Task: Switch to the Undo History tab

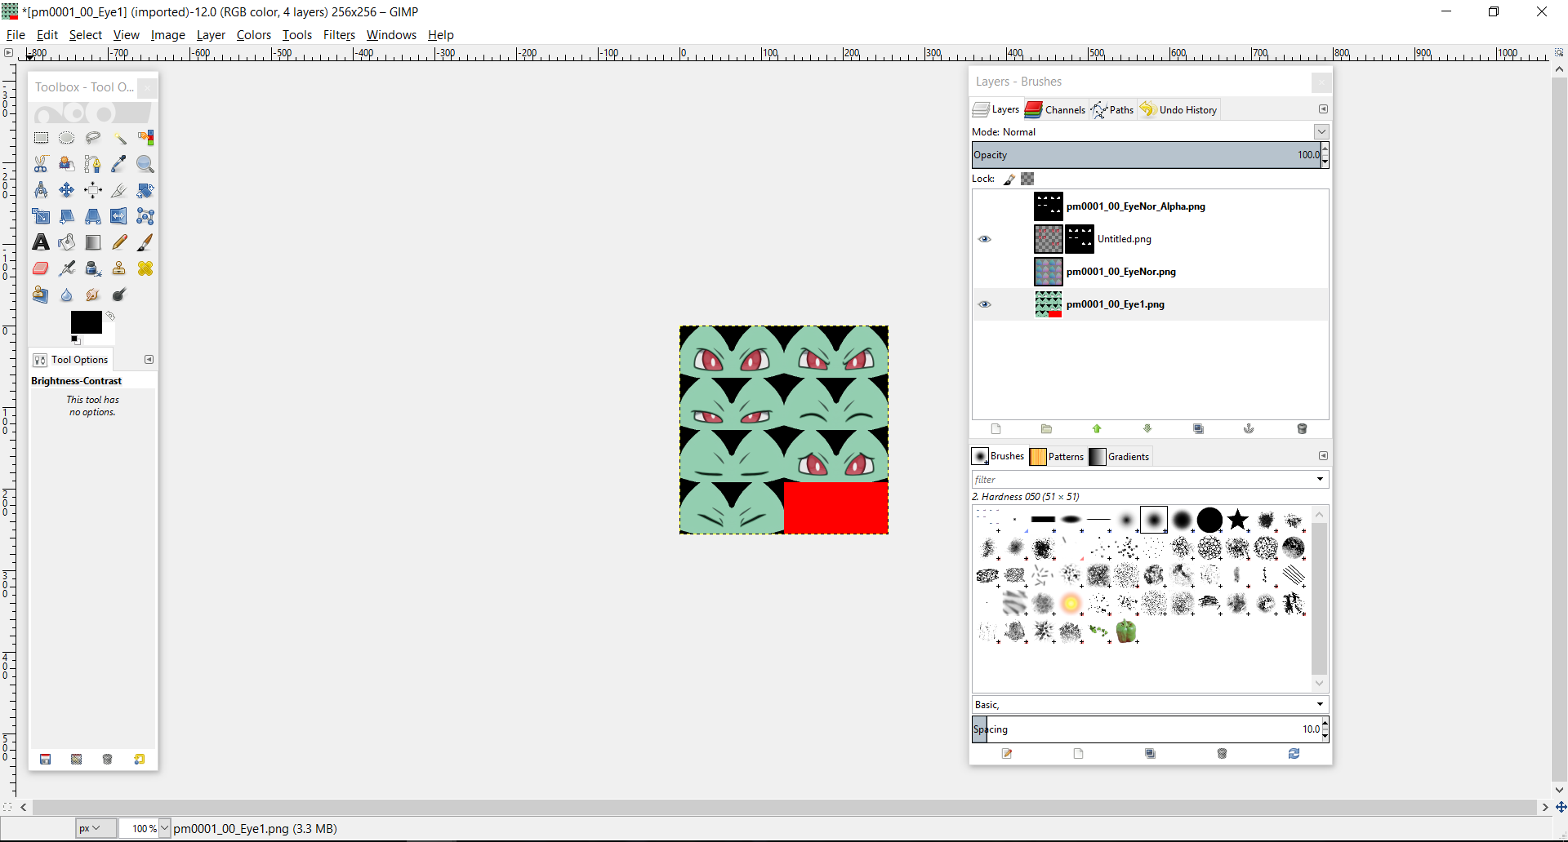Action: tap(1178, 109)
